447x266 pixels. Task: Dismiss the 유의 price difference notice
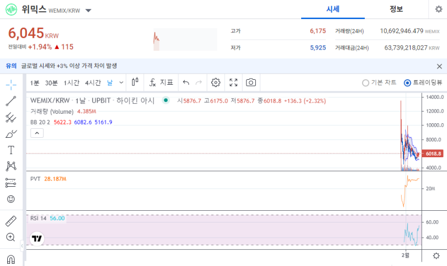[439, 66]
